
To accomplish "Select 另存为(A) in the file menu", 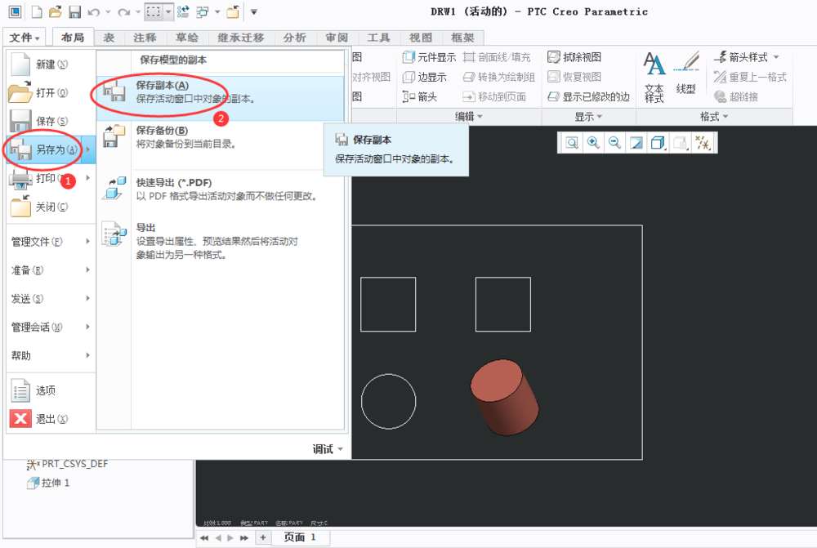I will point(51,150).
